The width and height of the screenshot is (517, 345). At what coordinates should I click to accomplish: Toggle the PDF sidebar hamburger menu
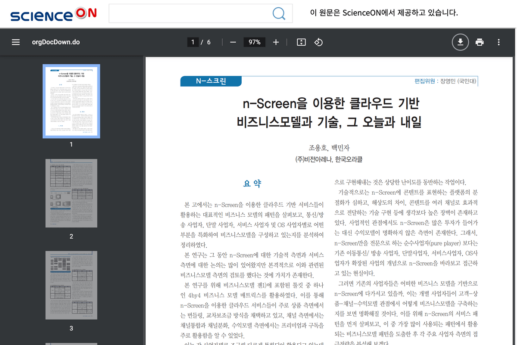[x=16, y=42]
